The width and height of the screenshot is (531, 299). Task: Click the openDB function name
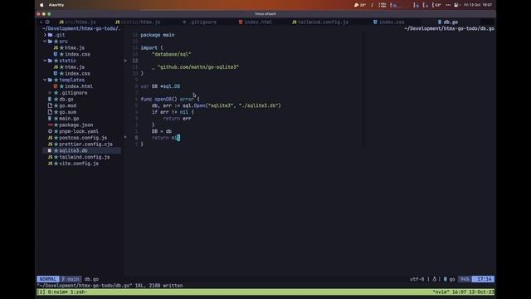coord(163,100)
